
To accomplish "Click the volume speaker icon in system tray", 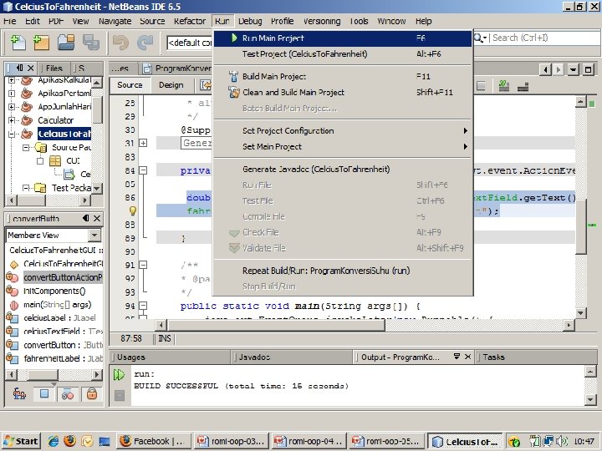I will [563, 442].
